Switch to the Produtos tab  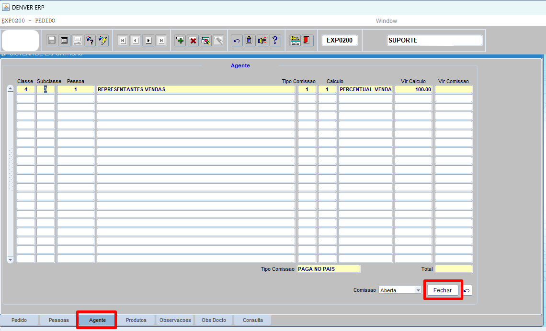pyautogui.click(x=136, y=320)
